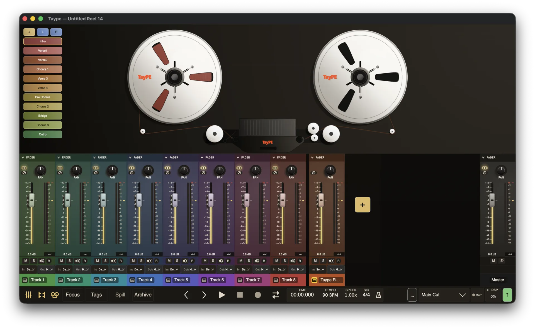Toggle loop playback icon
The width and height of the screenshot is (535, 329).
[276, 295]
